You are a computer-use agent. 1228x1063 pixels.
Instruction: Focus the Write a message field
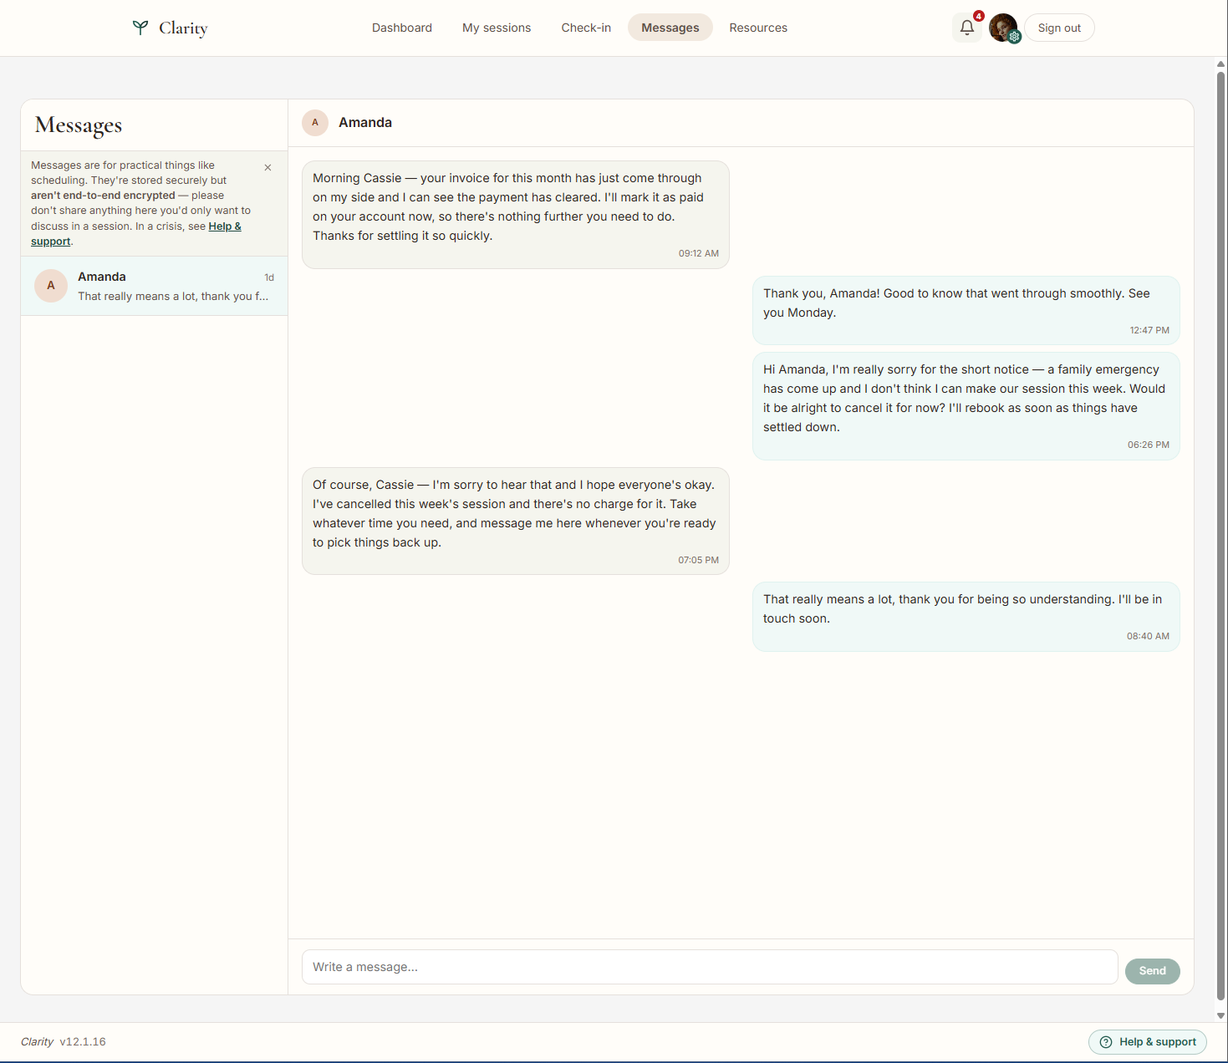710,967
